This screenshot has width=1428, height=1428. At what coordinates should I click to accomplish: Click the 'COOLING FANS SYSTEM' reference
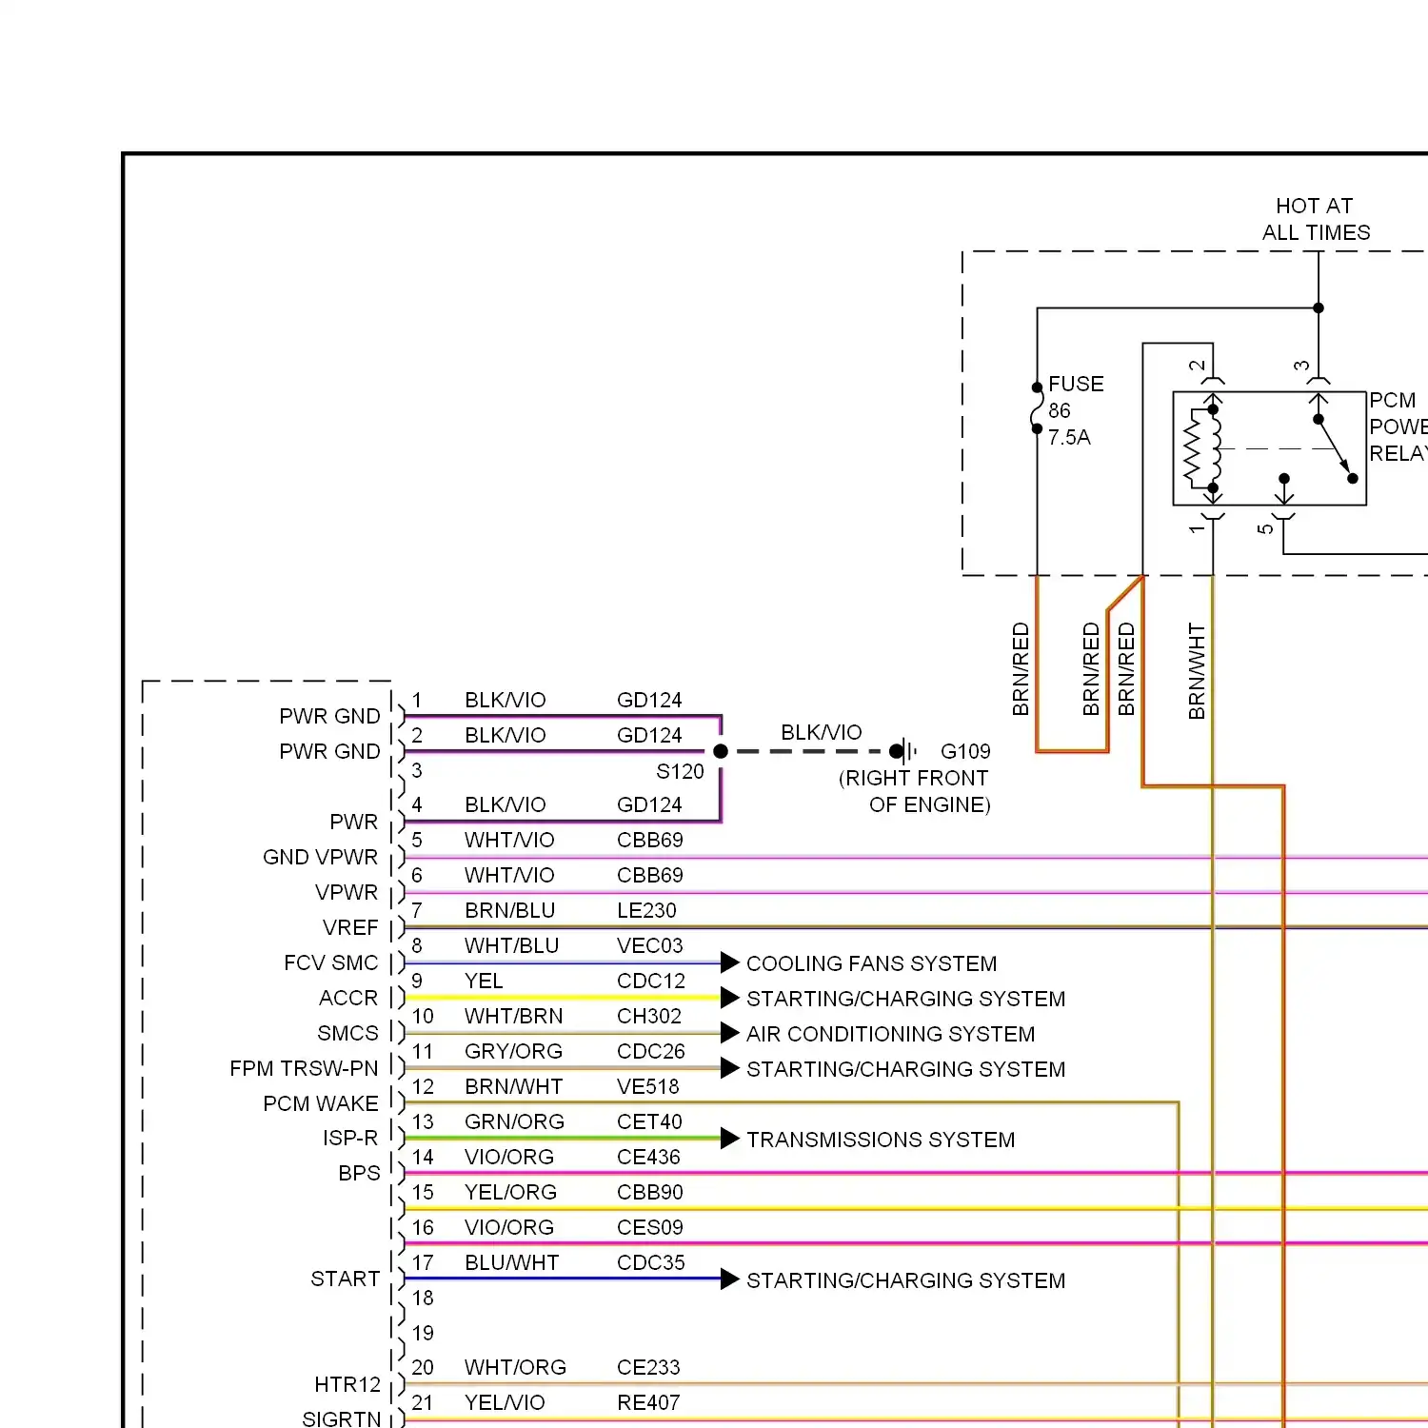click(x=871, y=963)
